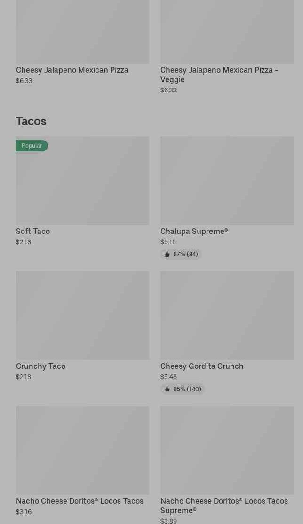Screen dimensions: 303x524
Task: Select the Cheesy Gordita Crunch photo
Action: pyautogui.click(x=227, y=316)
